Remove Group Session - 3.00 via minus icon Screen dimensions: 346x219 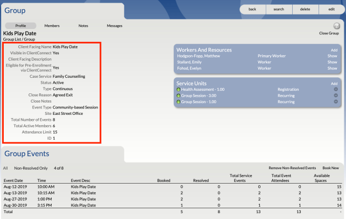click(336, 96)
